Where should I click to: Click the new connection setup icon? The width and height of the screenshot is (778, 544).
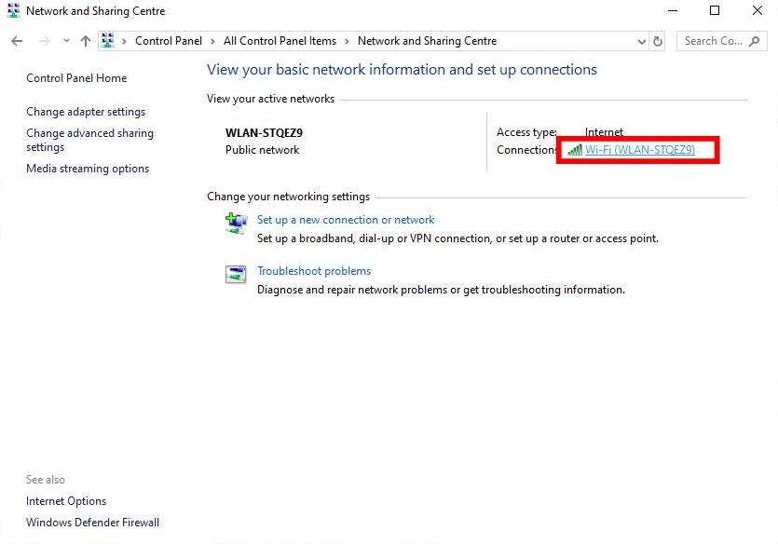[x=236, y=224]
